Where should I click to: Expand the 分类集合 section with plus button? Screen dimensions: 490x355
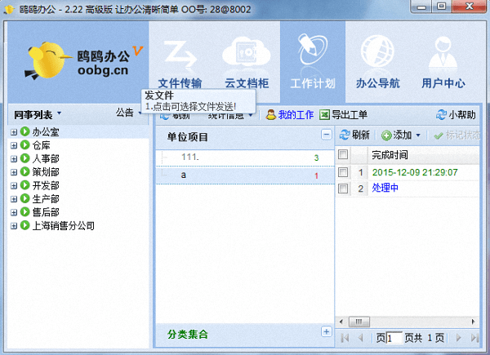(327, 332)
